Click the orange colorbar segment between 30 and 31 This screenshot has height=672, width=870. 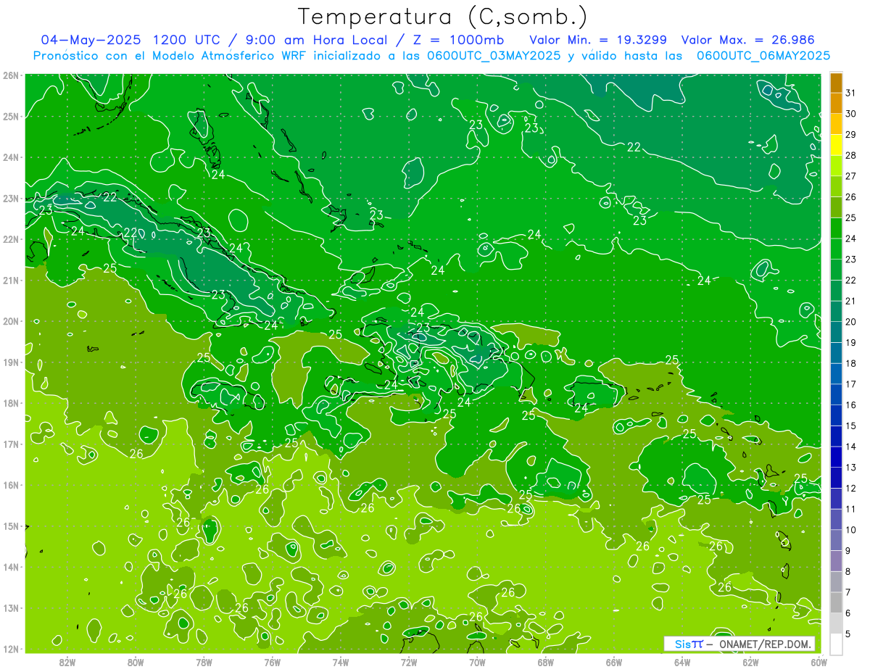pyautogui.click(x=837, y=103)
